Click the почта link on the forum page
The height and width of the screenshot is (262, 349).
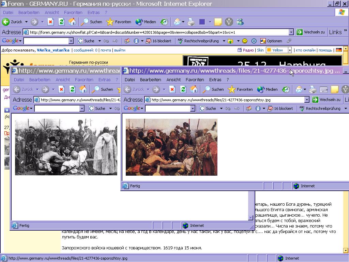[x=106, y=50]
